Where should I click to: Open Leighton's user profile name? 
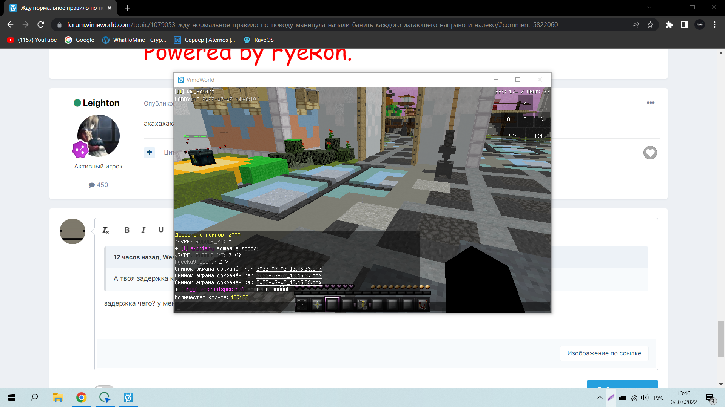(101, 103)
